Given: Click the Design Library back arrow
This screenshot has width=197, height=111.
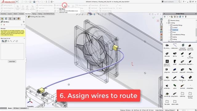Looking at the screenshot, I should click(x=165, y=17).
